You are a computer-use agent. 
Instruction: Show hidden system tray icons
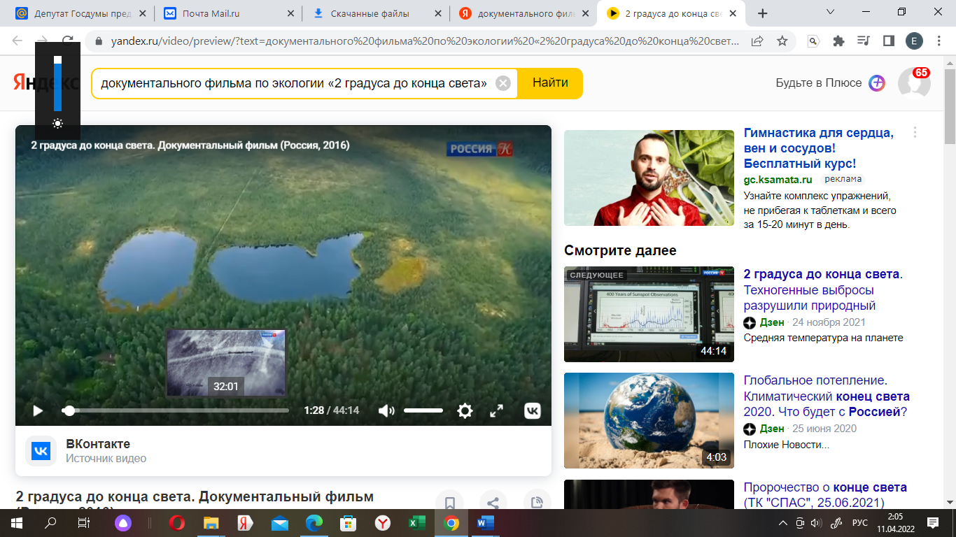point(783,523)
